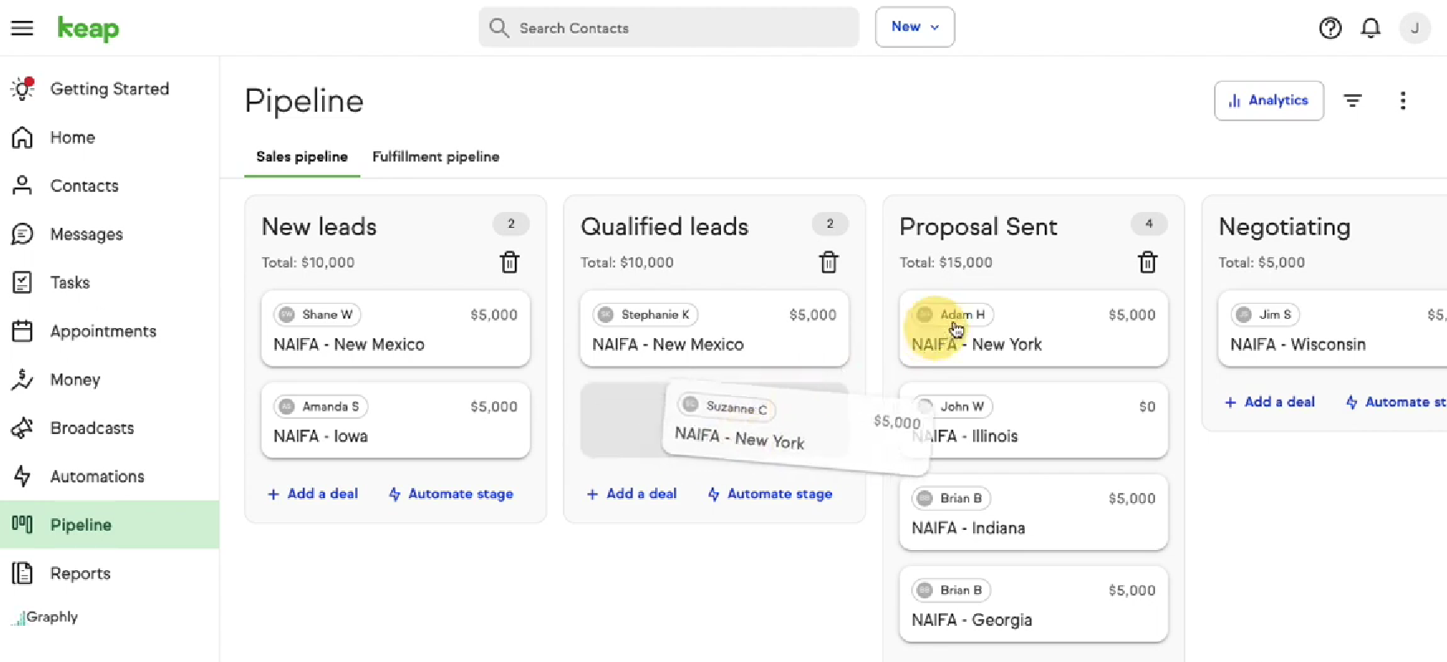Click Stephanie K contact avatar chip
The width and height of the screenshot is (1447, 662).
tap(645, 315)
